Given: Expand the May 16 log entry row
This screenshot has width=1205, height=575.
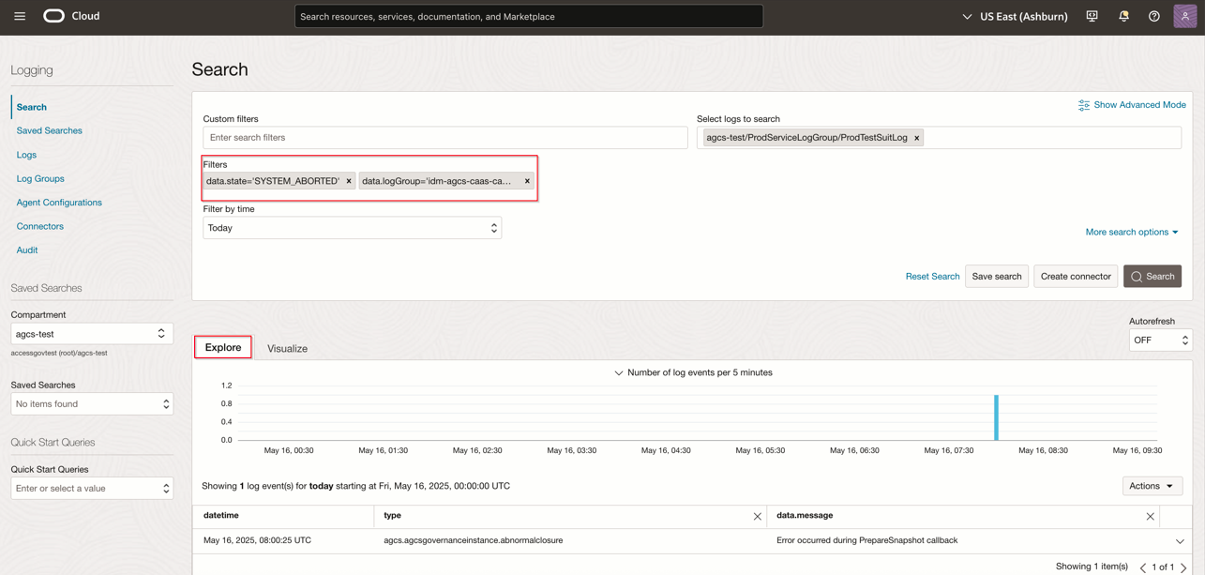Looking at the screenshot, I should click(1180, 539).
